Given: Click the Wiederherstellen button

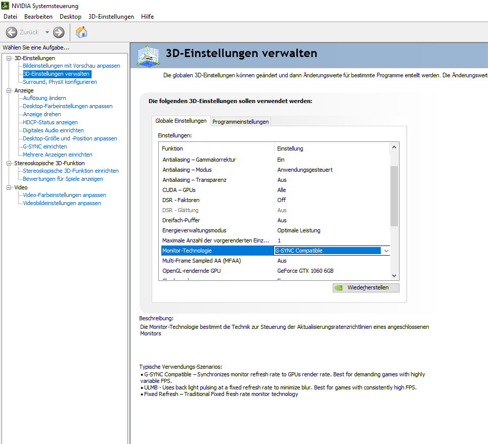Looking at the screenshot, I should [x=366, y=287].
